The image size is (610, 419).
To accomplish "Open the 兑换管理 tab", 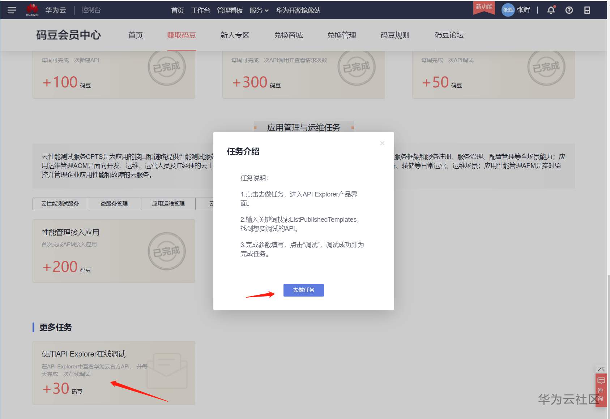I will click(342, 35).
